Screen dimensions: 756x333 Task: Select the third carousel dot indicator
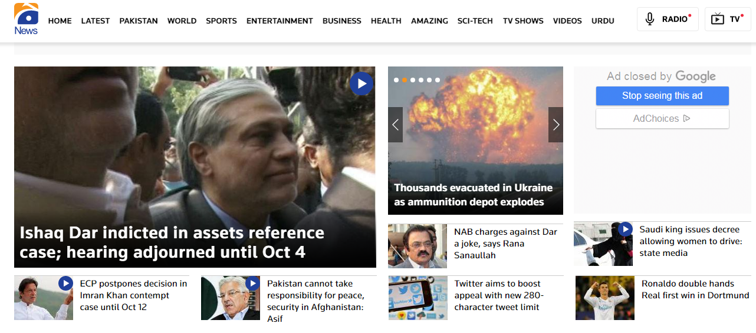click(413, 80)
